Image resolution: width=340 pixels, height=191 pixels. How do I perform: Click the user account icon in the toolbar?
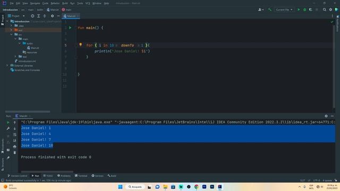pos(260,10)
